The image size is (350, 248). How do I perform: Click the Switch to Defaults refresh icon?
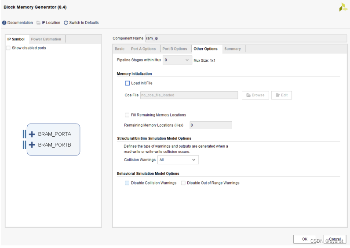[66, 23]
